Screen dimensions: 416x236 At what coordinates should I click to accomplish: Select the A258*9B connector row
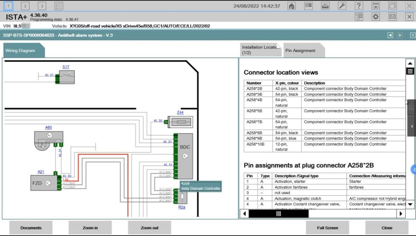325,138
